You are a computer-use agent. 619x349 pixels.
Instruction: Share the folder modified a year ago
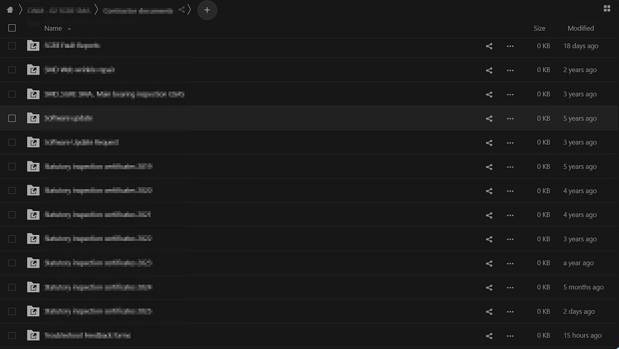point(489,263)
